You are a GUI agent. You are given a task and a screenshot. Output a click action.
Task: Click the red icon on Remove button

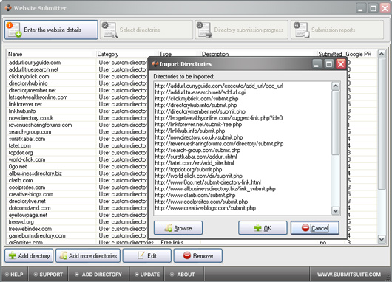(x=186, y=255)
